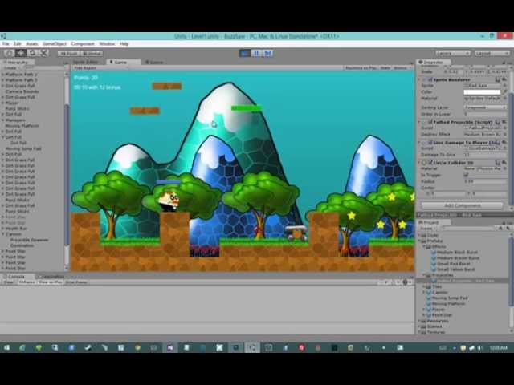Toggle the Sprite Renderer component checkbox
The height and width of the screenshot is (385, 514).
430,79
